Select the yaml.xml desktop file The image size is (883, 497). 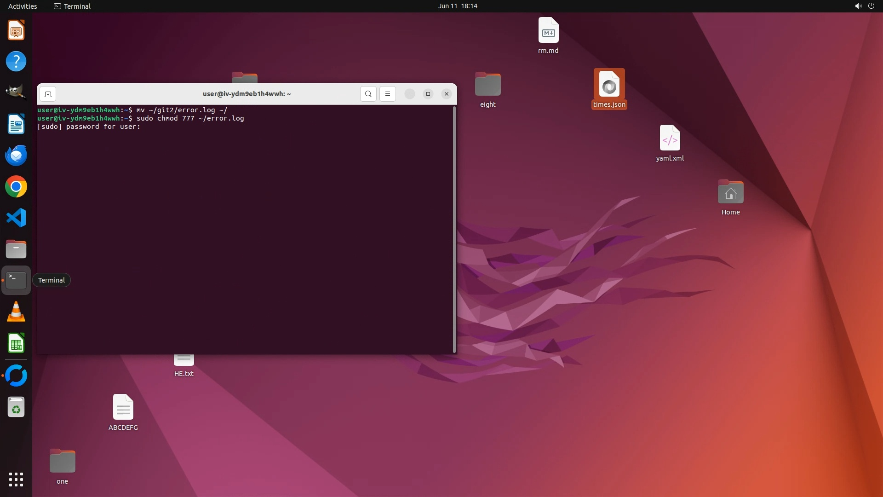670,143
